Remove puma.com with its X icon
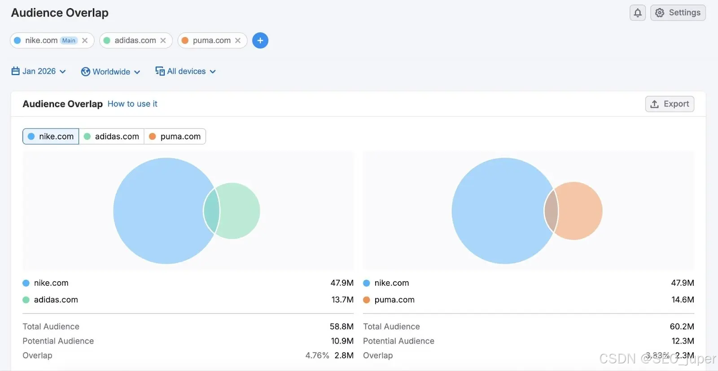The width and height of the screenshot is (718, 371). (238, 40)
